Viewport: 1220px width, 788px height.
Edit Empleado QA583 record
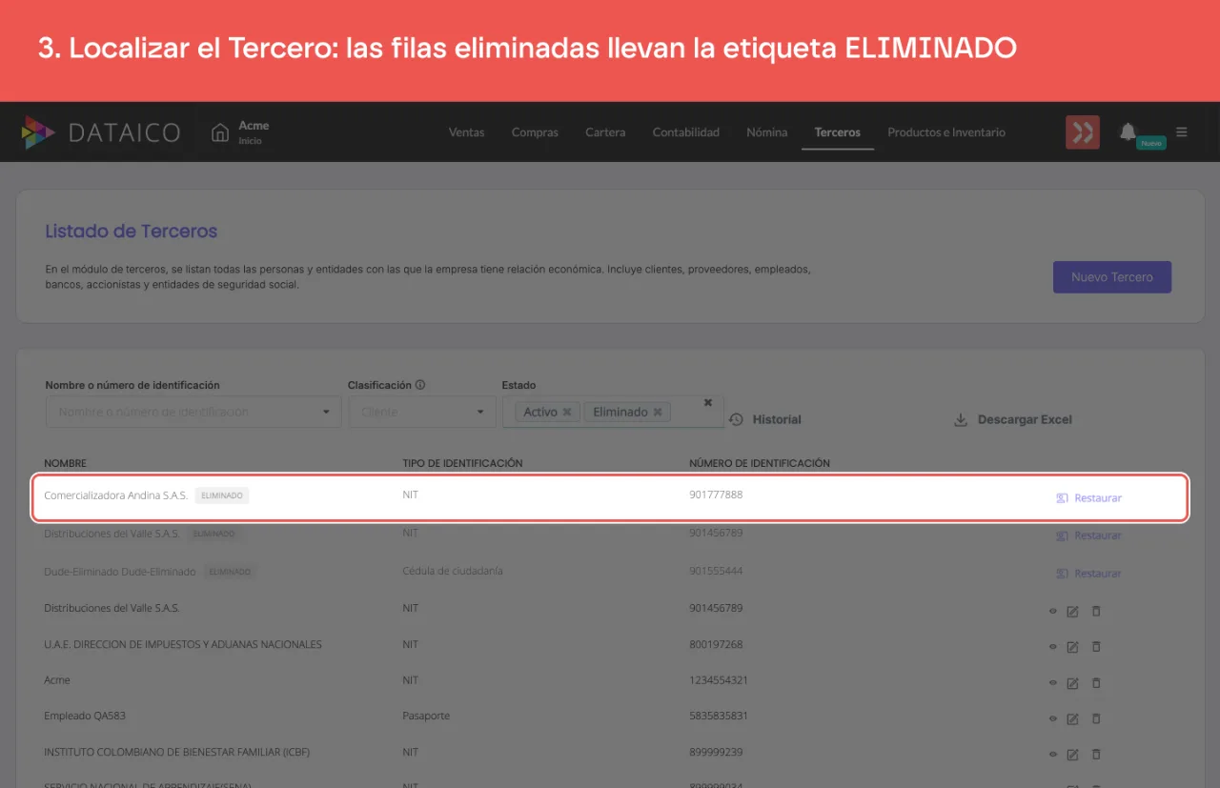(x=1072, y=718)
